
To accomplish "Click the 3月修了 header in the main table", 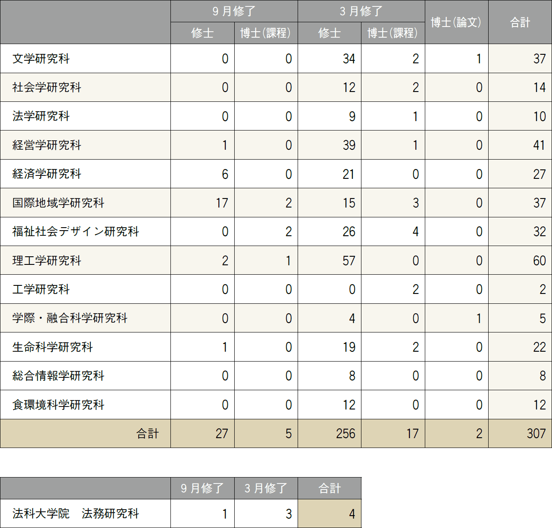I will (x=361, y=11).
